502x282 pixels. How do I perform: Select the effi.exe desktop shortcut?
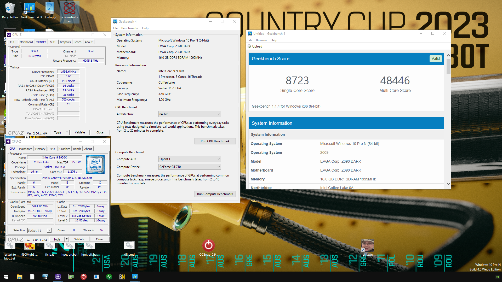pyautogui.click(x=367, y=248)
